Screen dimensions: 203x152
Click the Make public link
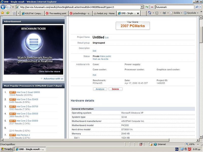point(105,56)
